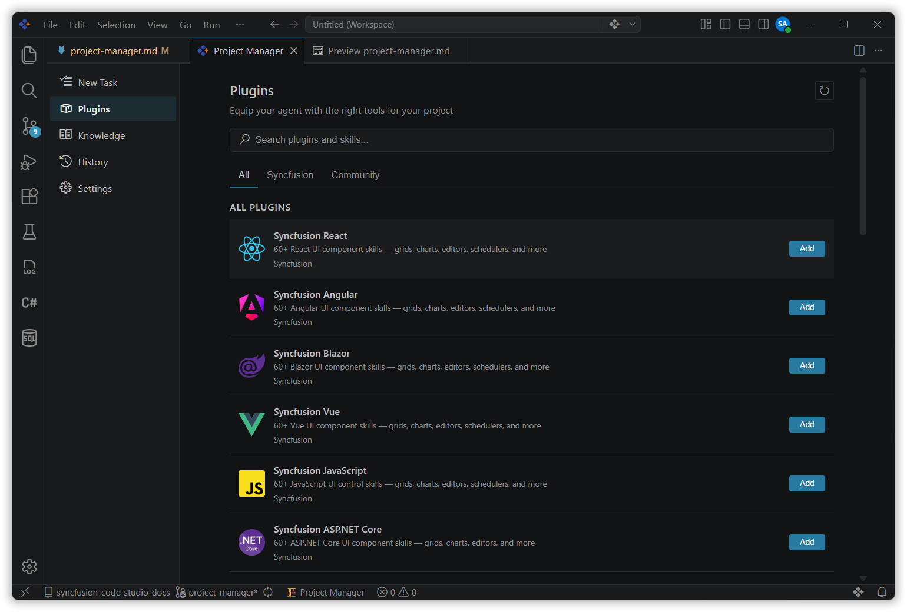Add the Syncfusion Blazor plugin
This screenshot has height=612, width=907.
point(807,365)
